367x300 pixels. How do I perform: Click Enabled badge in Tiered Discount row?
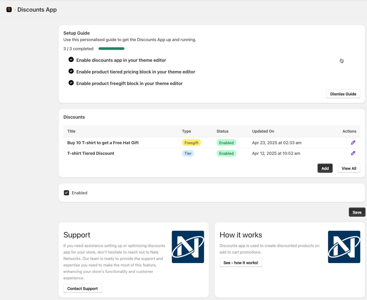click(x=226, y=153)
